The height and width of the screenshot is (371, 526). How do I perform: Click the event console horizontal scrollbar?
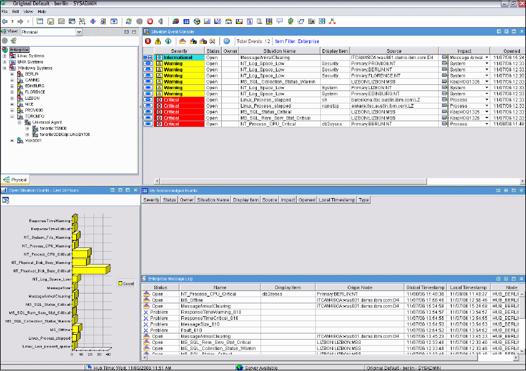click(x=293, y=182)
